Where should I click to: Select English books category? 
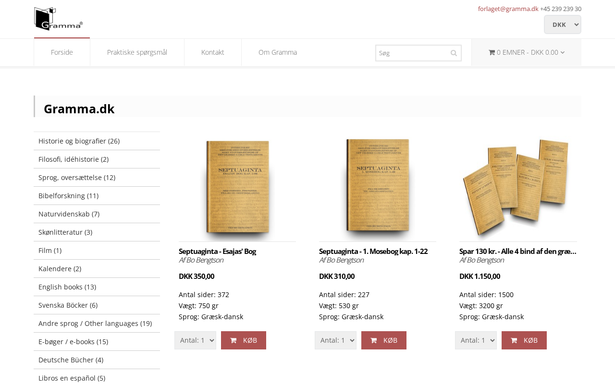point(97,287)
